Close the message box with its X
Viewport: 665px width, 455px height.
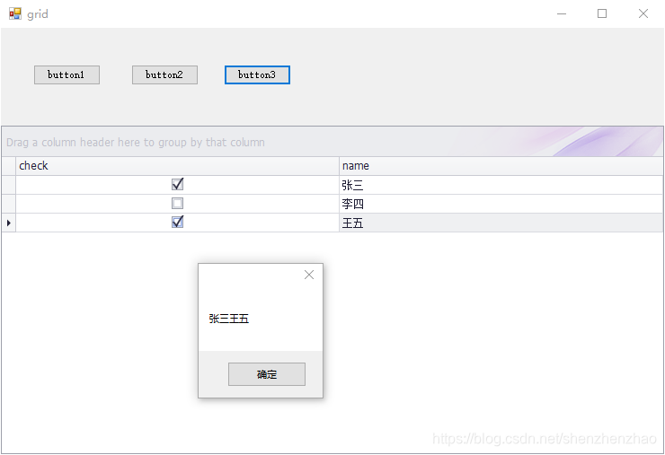(x=309, y=275)
